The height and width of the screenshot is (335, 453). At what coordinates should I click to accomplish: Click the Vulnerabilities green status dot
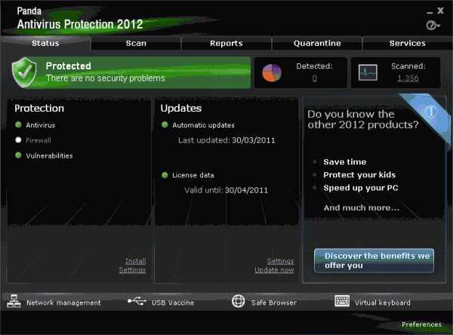pos(18,155)
